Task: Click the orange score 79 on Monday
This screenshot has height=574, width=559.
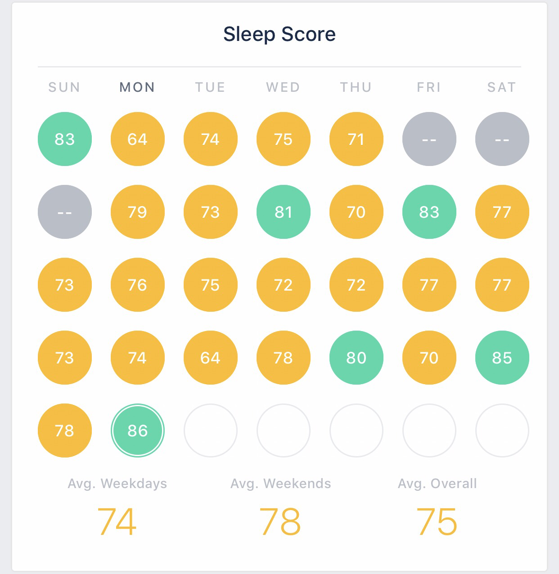Action: click(137, 212)
